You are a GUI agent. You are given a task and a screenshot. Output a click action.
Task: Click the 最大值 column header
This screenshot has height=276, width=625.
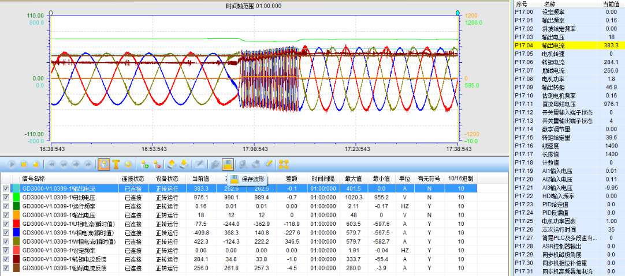click(353, 179)
